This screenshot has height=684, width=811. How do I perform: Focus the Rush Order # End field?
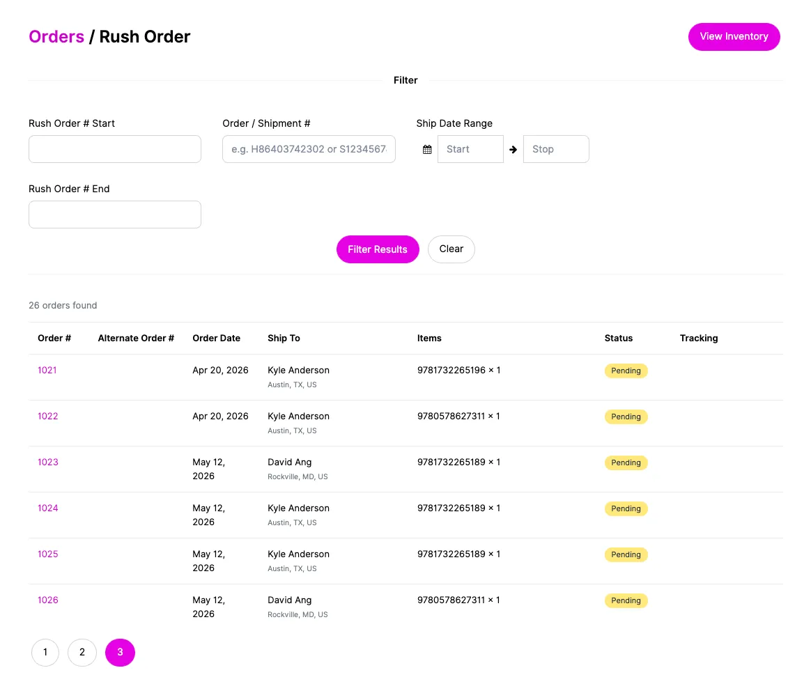pos(115,215)
